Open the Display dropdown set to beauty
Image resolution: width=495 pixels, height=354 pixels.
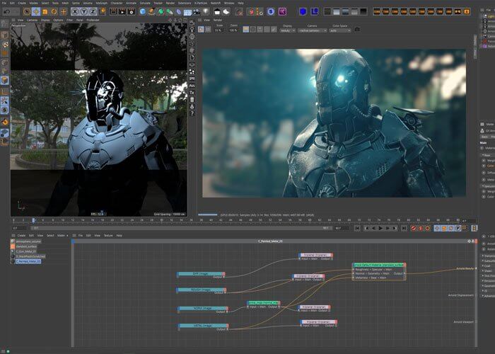[x=287, y=30]
